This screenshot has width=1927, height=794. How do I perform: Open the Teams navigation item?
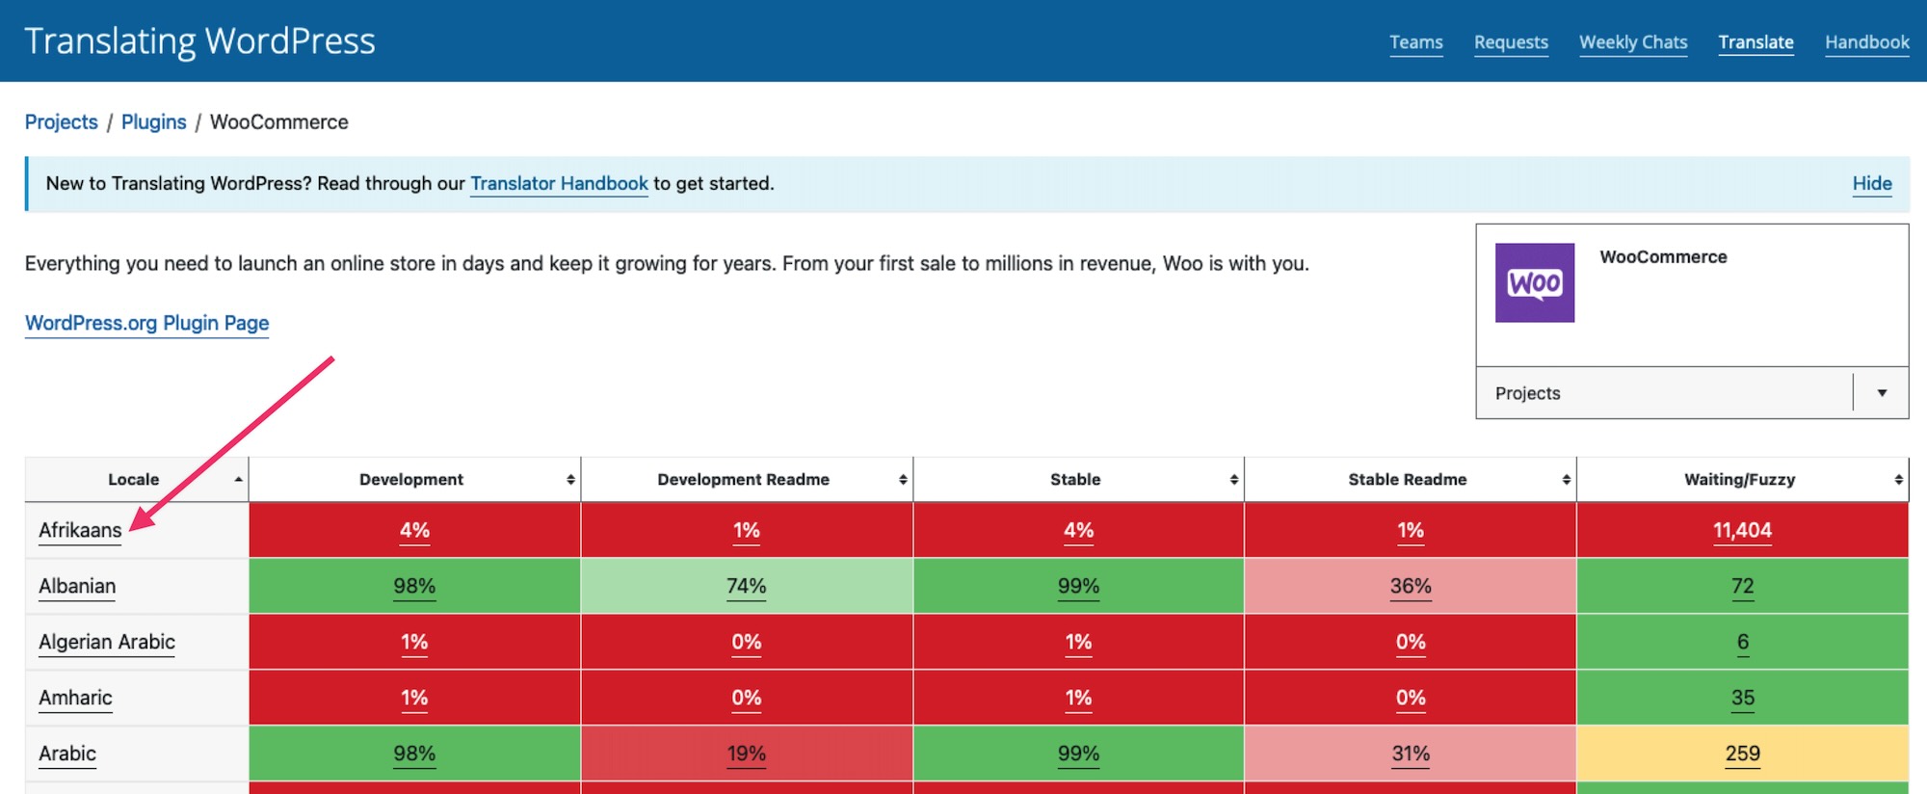pos(1415,42)
